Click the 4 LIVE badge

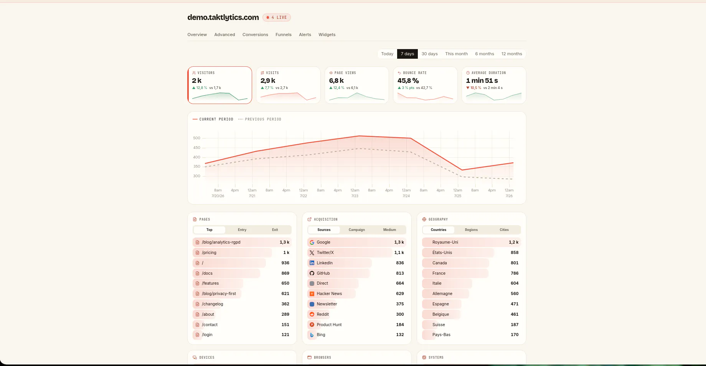(x=277, y=18)
